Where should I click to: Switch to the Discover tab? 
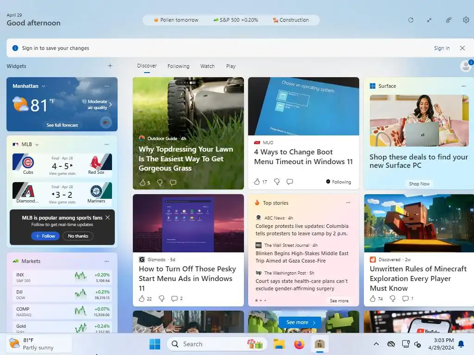coord(147,66)
